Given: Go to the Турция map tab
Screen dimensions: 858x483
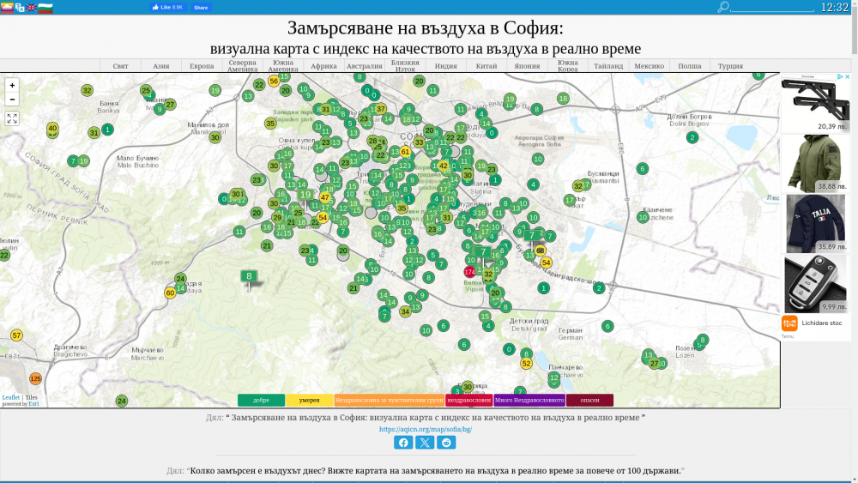Looking at the screenshot, I should click(730, 66).
